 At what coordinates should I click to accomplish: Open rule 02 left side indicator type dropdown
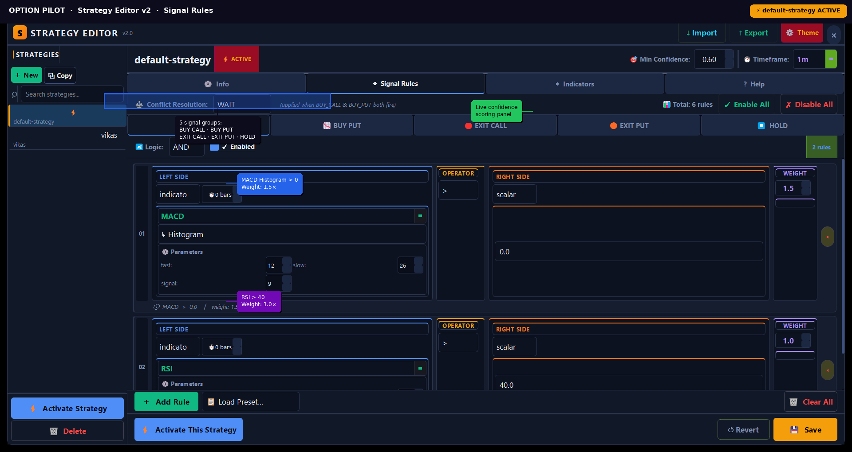point(177,347)
